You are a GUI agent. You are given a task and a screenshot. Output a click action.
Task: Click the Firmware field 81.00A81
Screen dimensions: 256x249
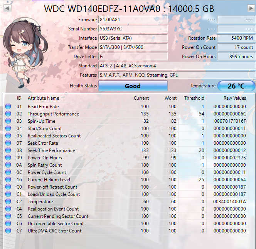pos(133,20)
